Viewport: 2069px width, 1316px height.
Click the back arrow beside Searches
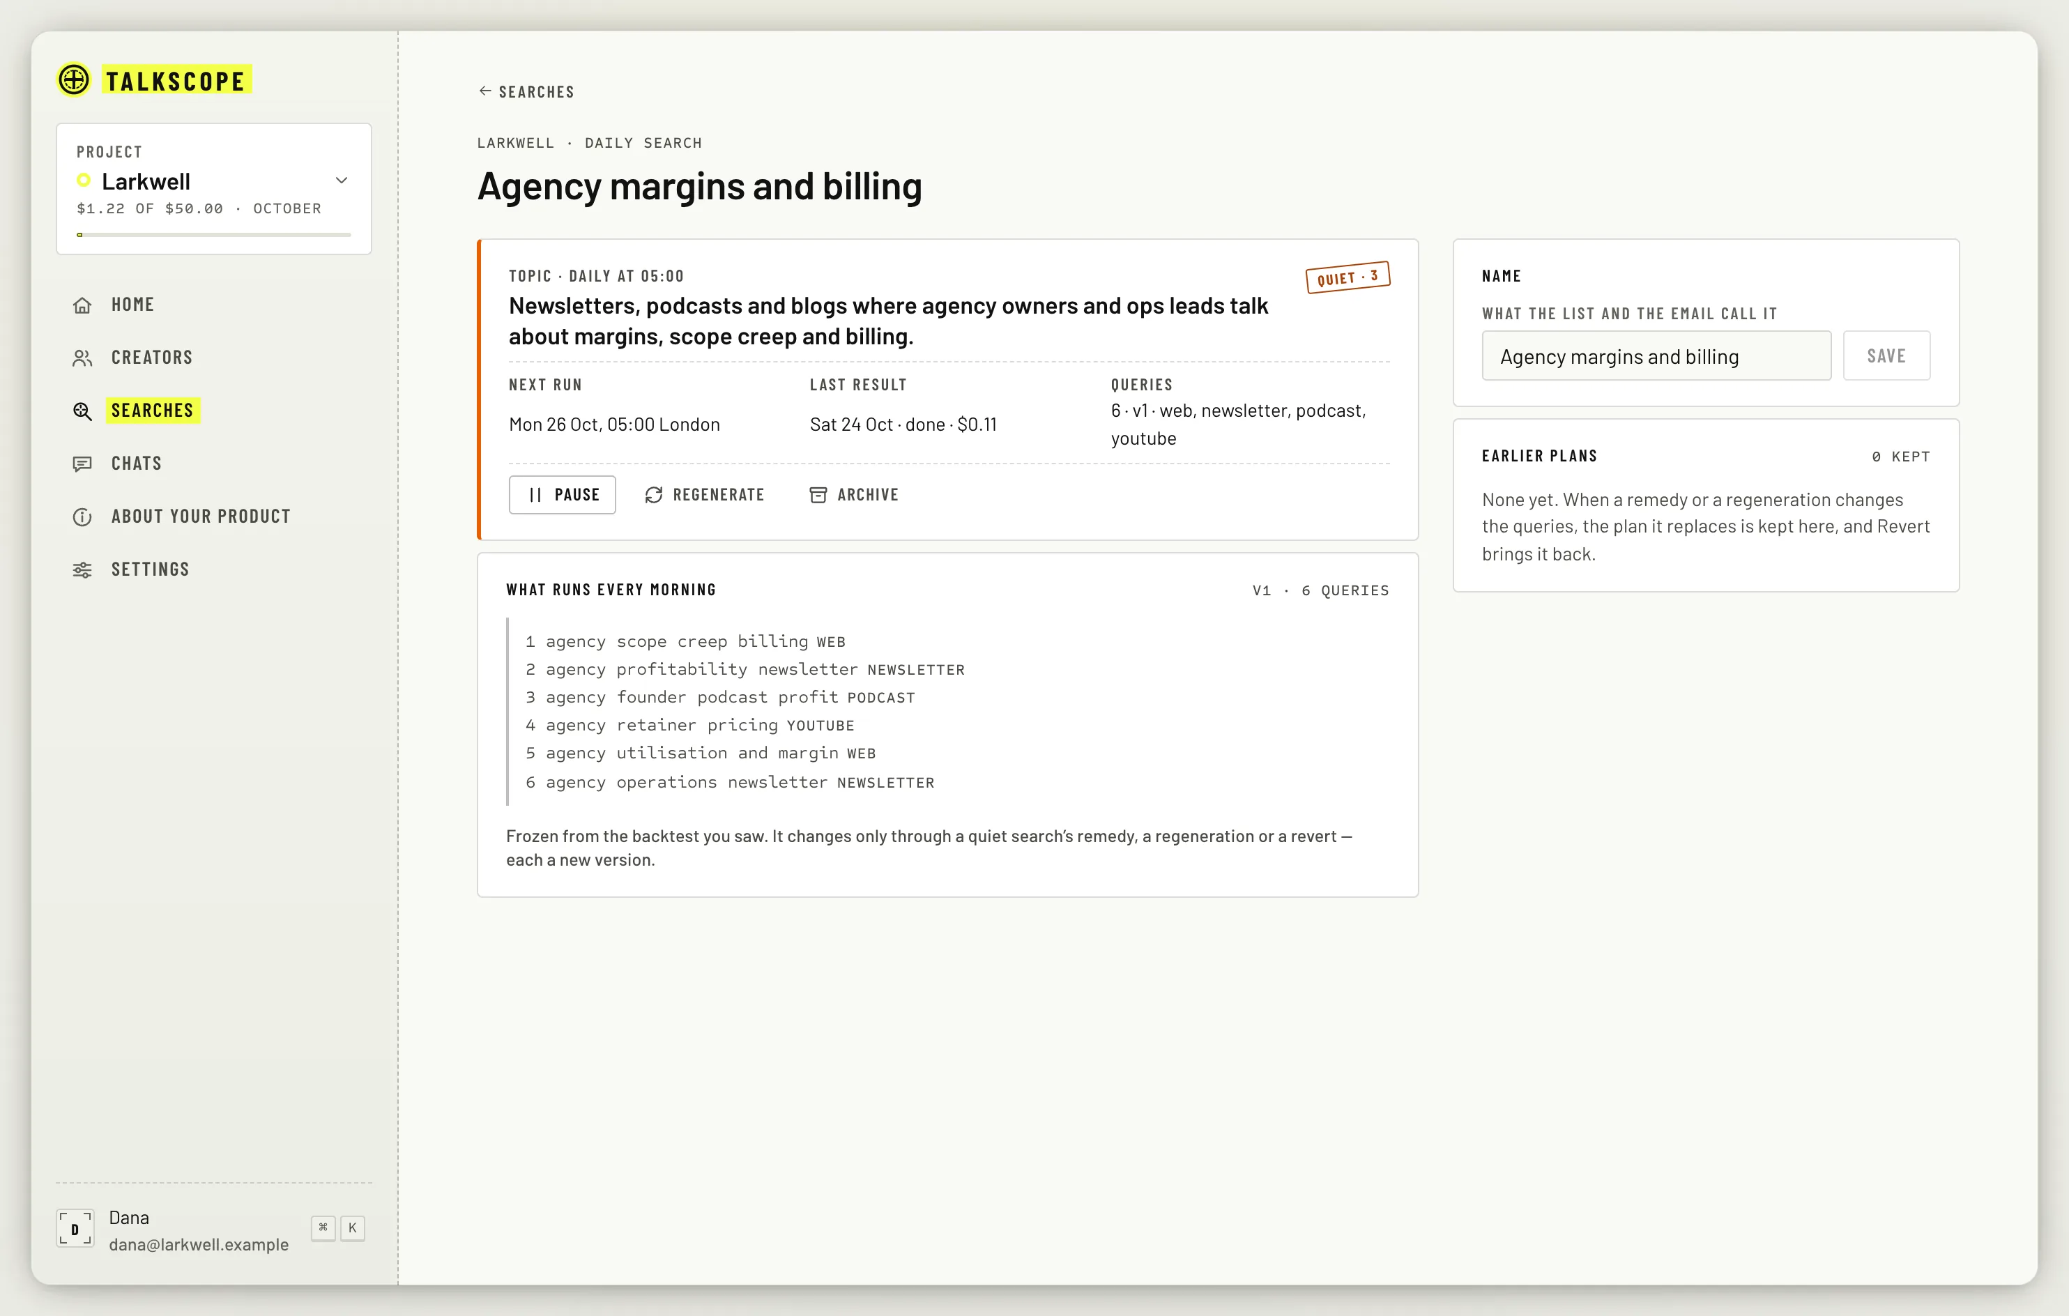(x=484, y=91)
